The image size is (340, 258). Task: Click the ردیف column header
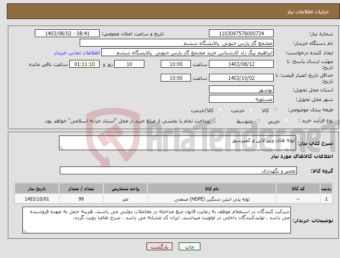click(326, 189)
